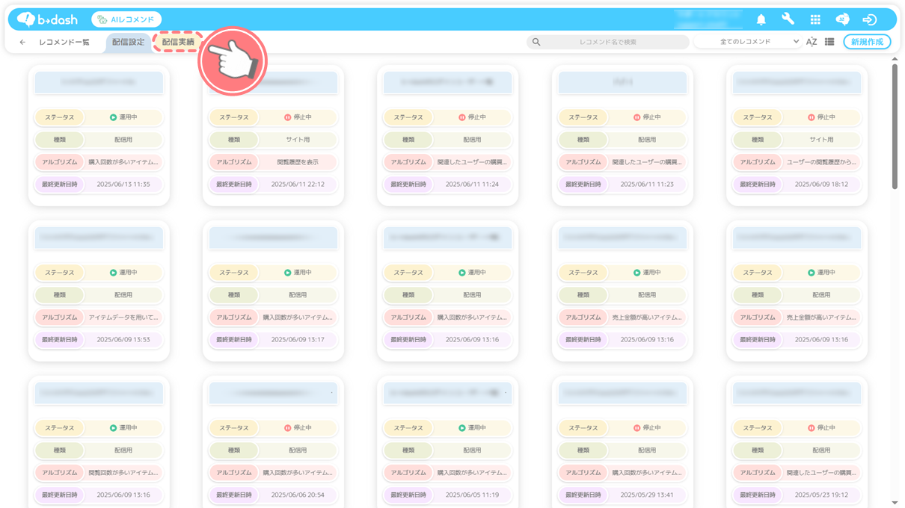The image size is (905, 508).
Task: Click the scrollbar up arrow
Action: (895, 60)
